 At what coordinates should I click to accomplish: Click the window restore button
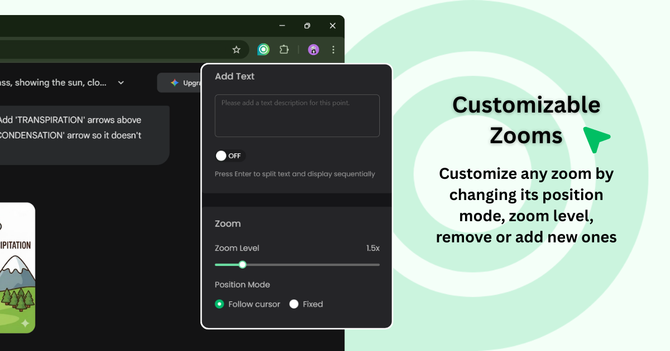coord(307,26)
